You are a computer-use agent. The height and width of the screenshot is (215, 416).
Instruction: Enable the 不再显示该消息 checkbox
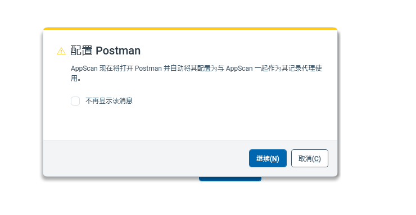[75, 101]
